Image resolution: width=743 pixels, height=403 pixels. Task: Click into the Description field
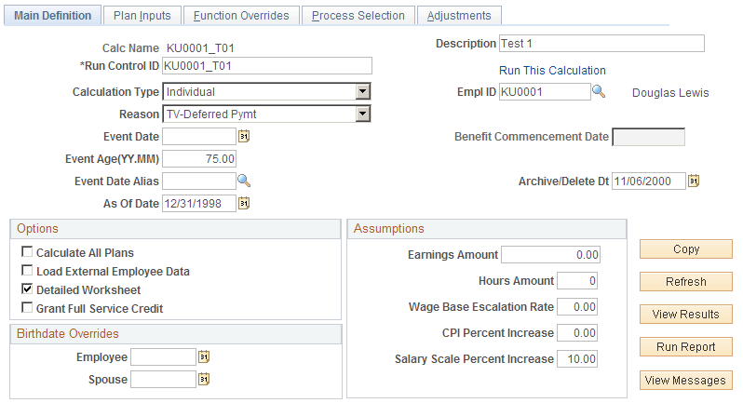(x=601, y=44)
